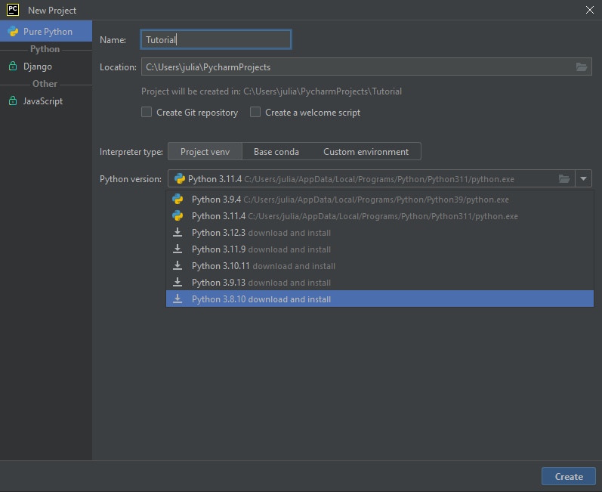Screen dimensions: 602x492
Task: Click the 'Project will be created in' text
Action: tap(271, 91)
